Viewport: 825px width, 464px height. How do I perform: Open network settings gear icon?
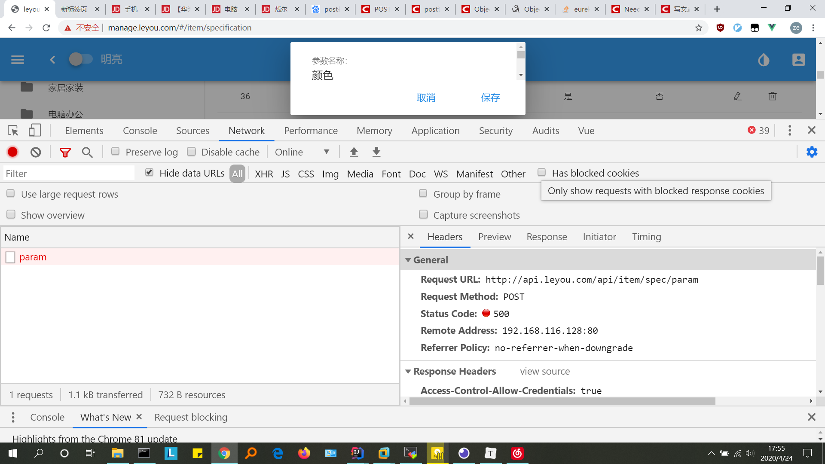point(812,152)
